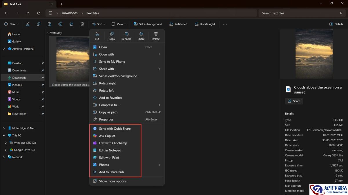348x195 pixels.
Task: Click Set as background toolbar button
Action: click(x=148, y=24)
